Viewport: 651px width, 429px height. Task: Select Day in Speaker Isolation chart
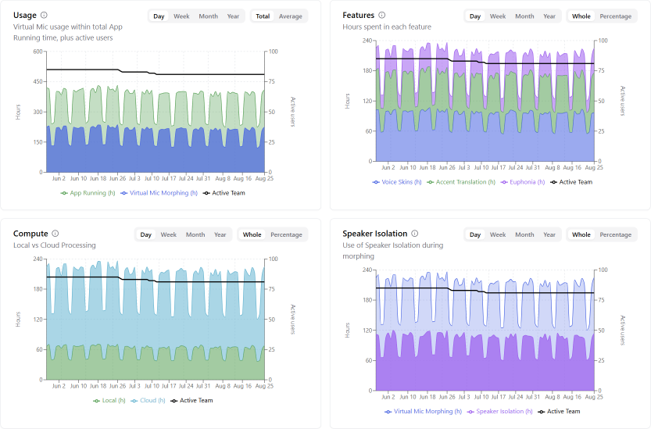tap(475, 234)
